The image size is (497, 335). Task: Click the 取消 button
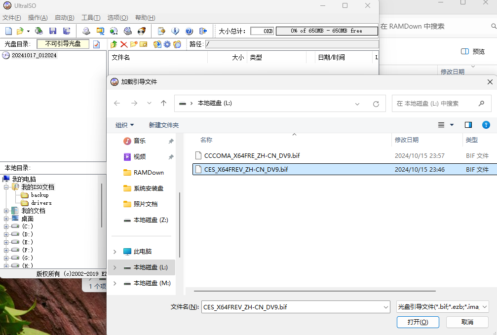[x=467, y=322]
